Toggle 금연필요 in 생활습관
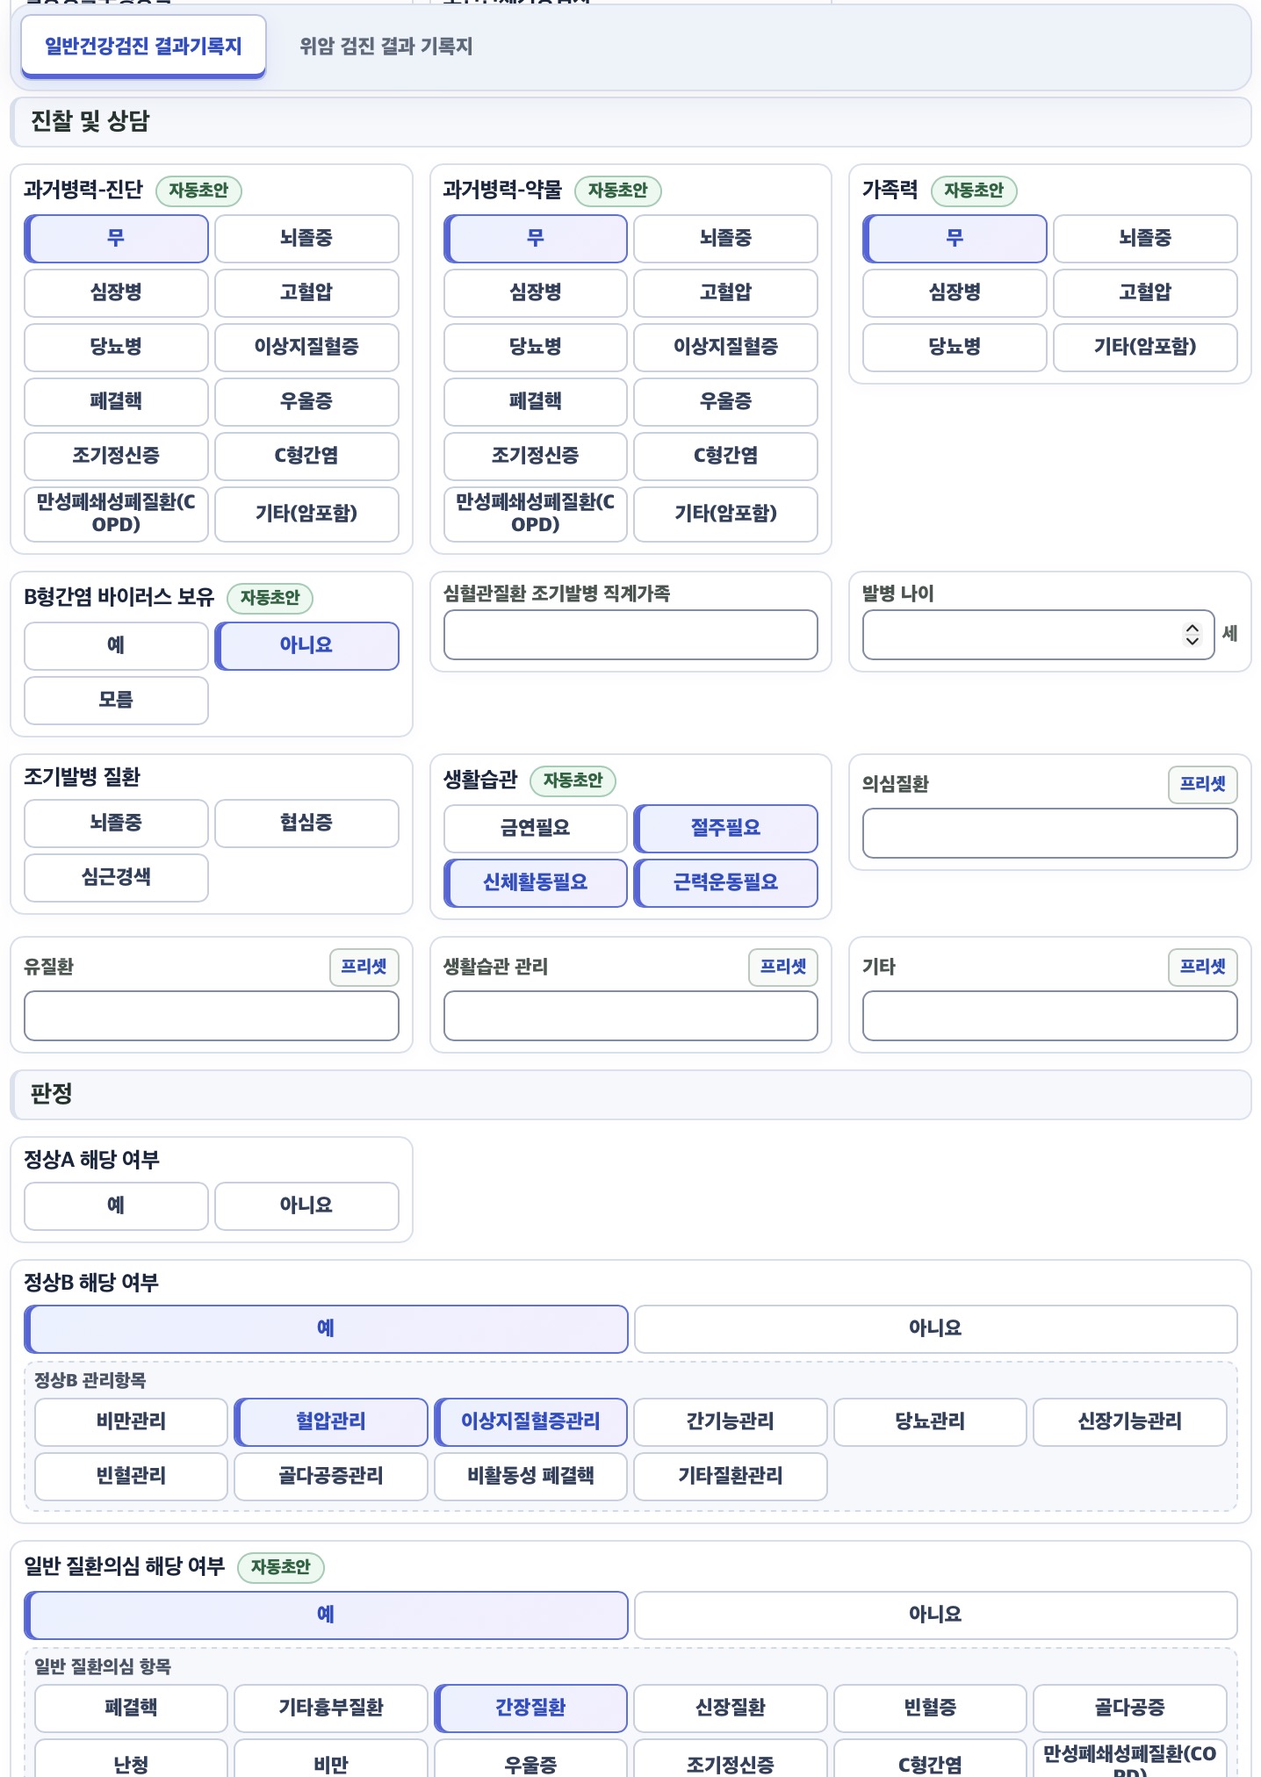Image resolution: width=1261 pixels, height=1777 pixels. coord(535,829)
